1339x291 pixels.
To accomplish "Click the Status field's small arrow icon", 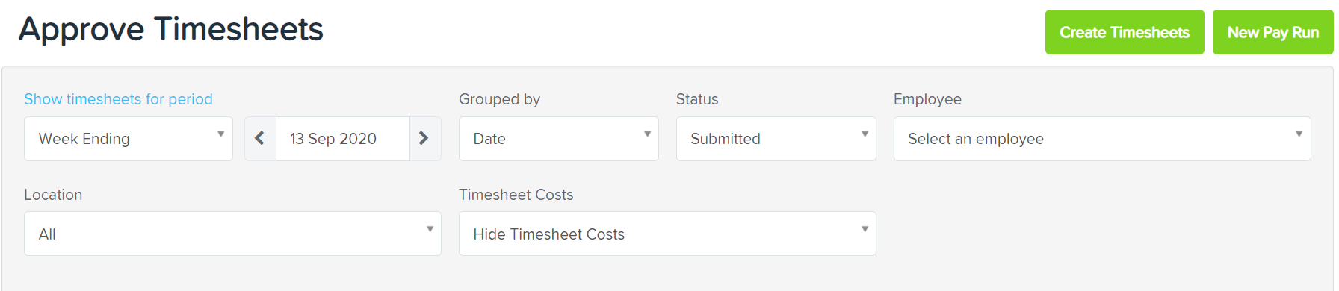I will [865, 134].
